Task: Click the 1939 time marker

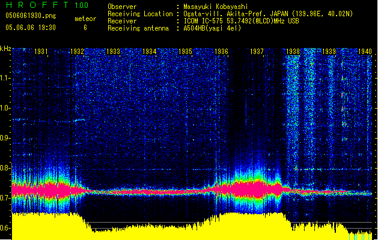Action: 329,52
